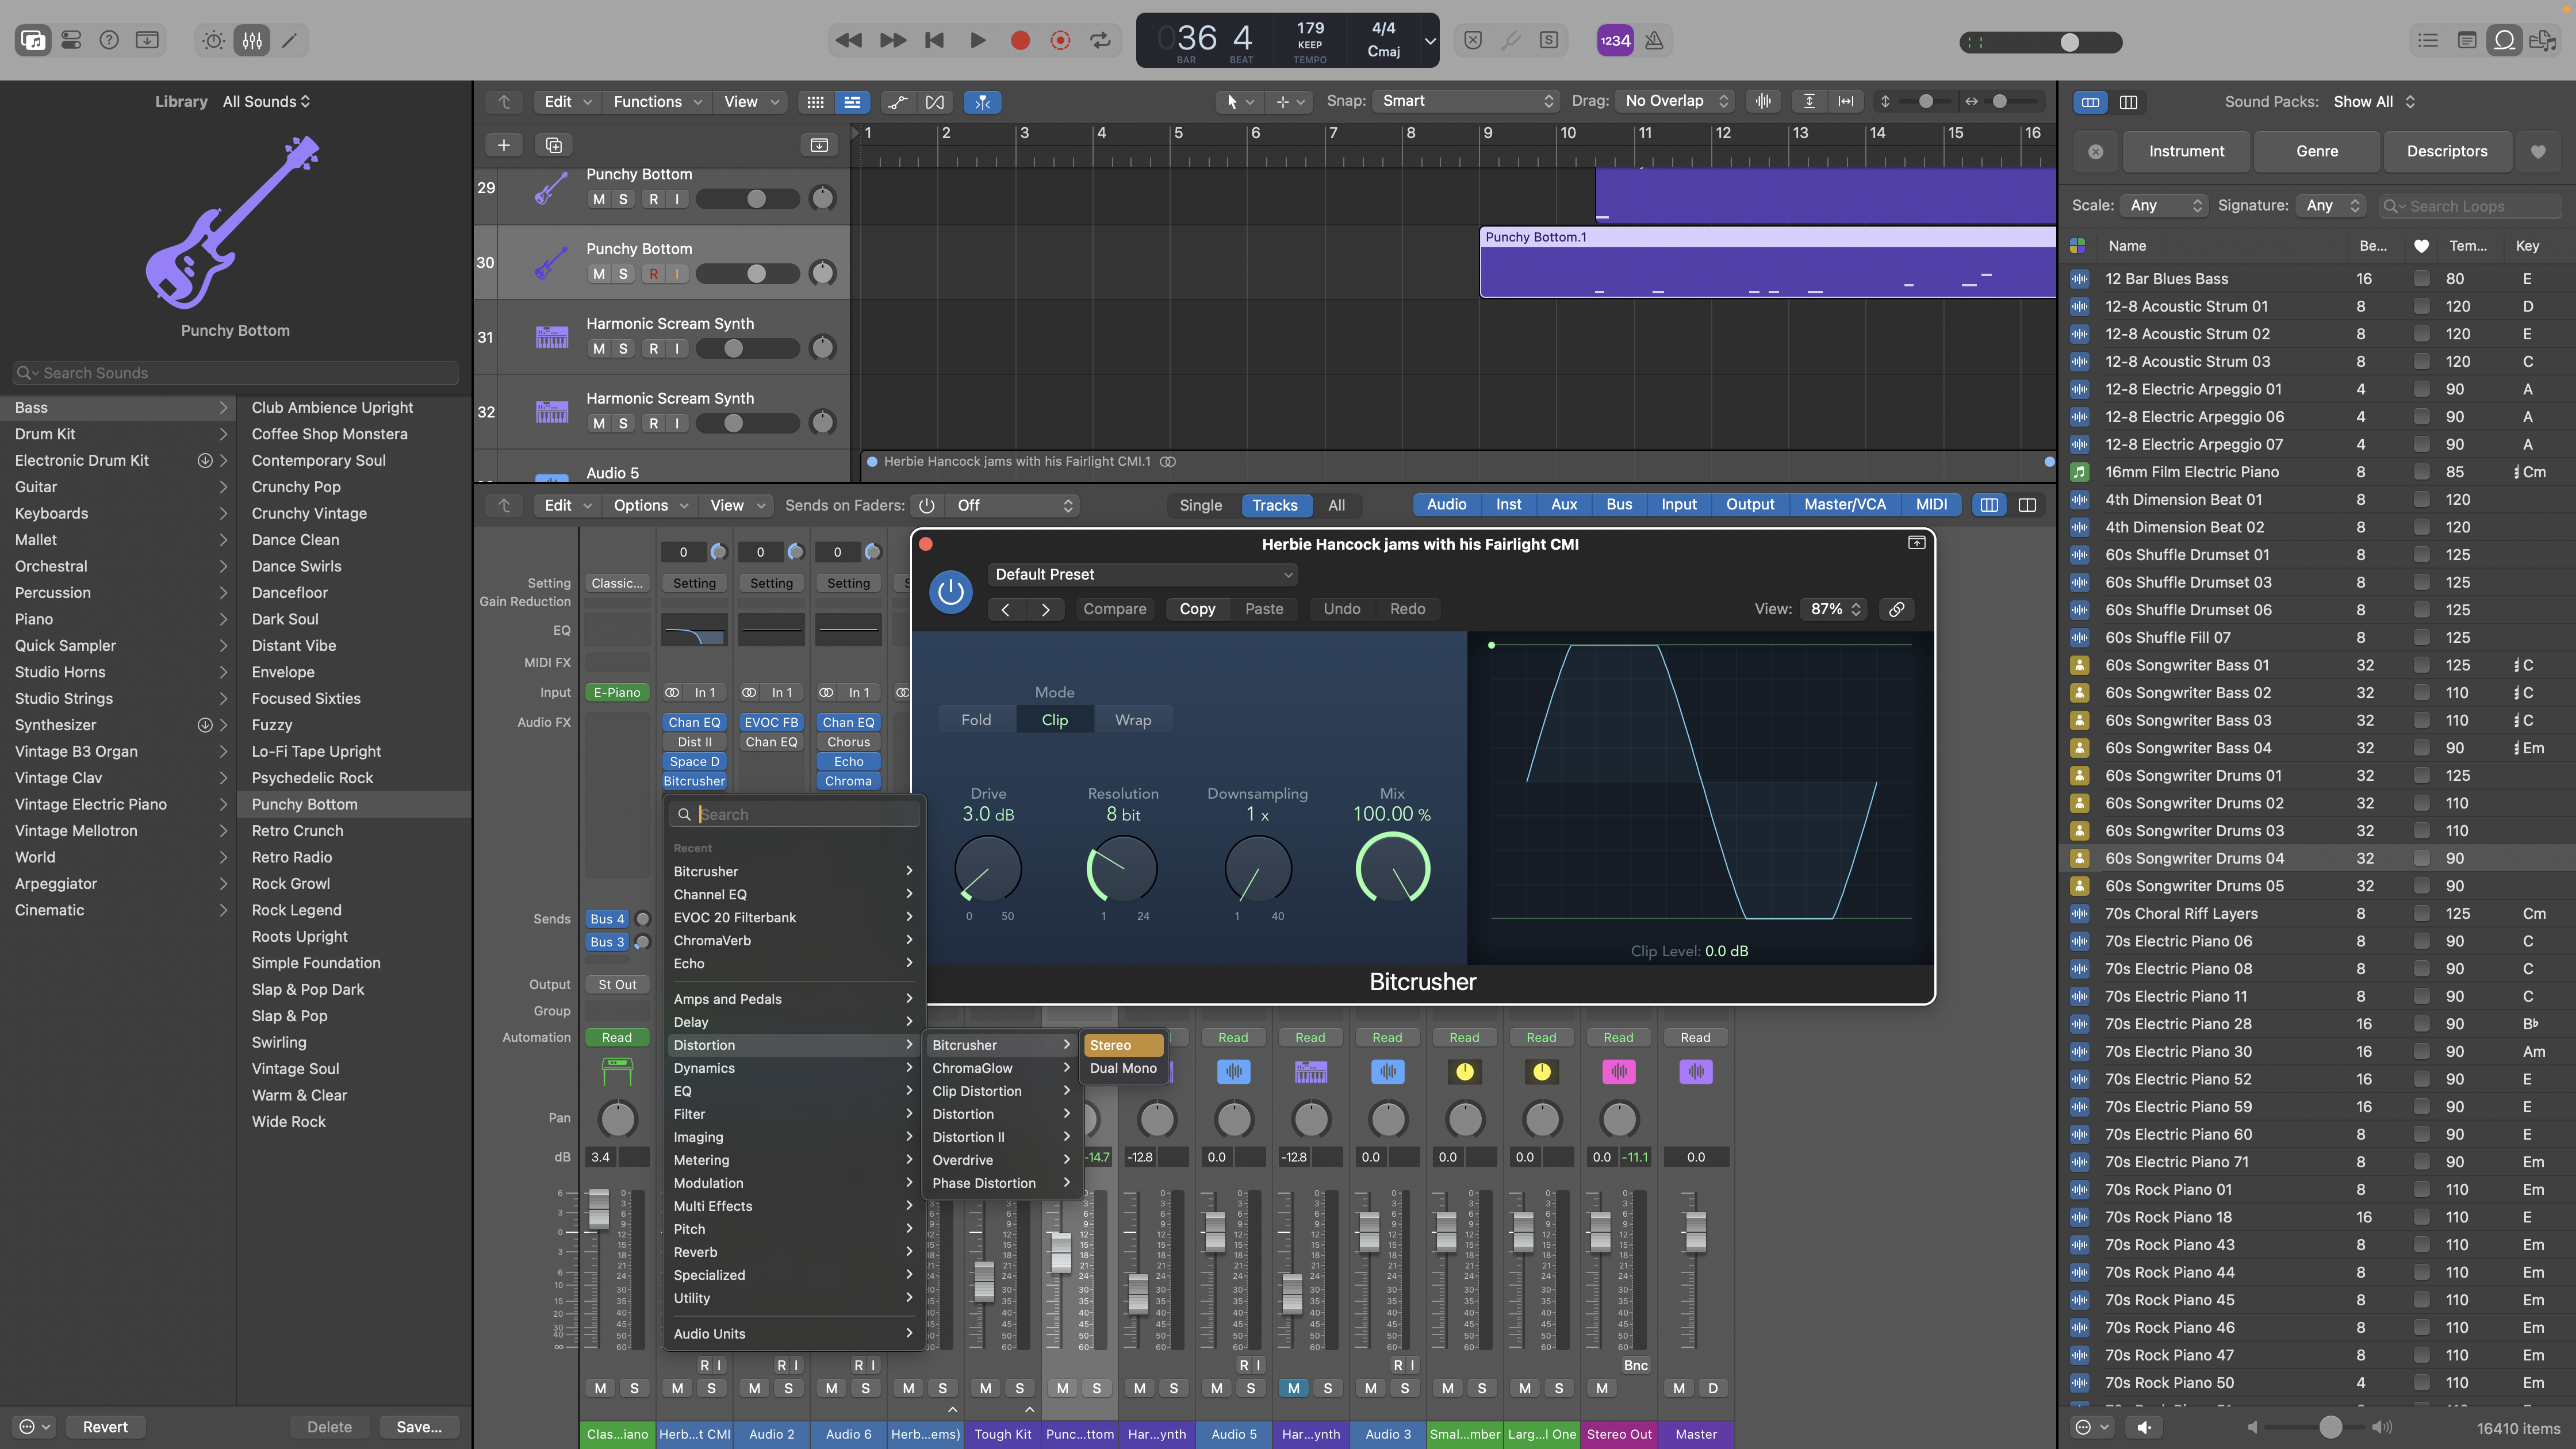Click the Revert button in Library
Image resolution: width=2576 pixels, height=1449 pixels.
point(105,1427)
